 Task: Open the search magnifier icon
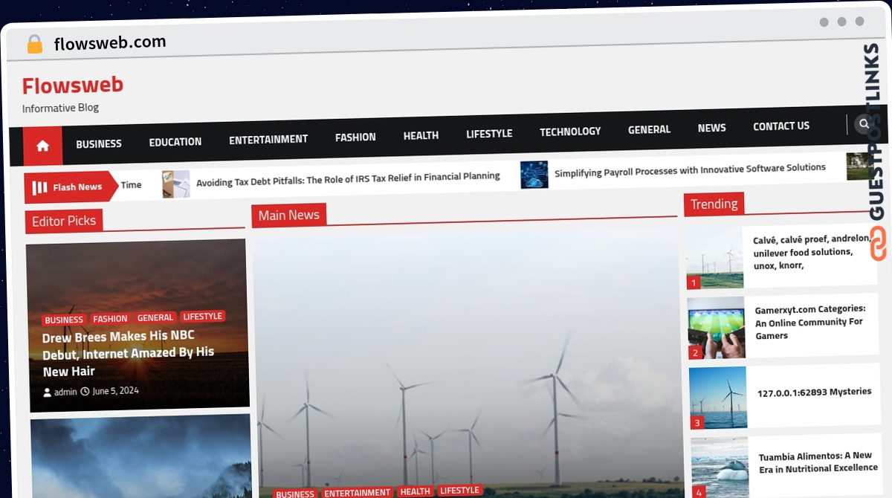coord(863,124)
